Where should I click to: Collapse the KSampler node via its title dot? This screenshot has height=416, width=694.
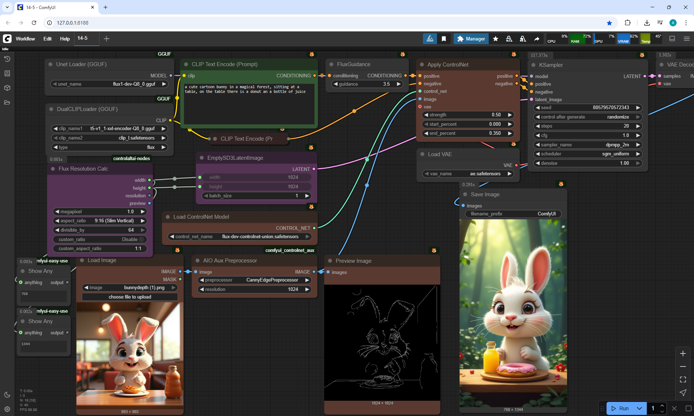pyautogui.click(x=534, y=65)
